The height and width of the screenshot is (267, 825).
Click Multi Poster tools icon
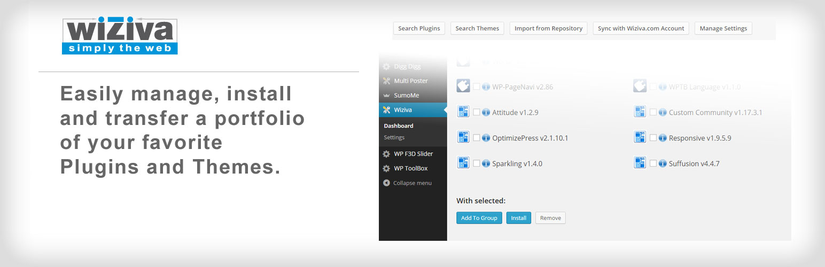tap(386, 81)
